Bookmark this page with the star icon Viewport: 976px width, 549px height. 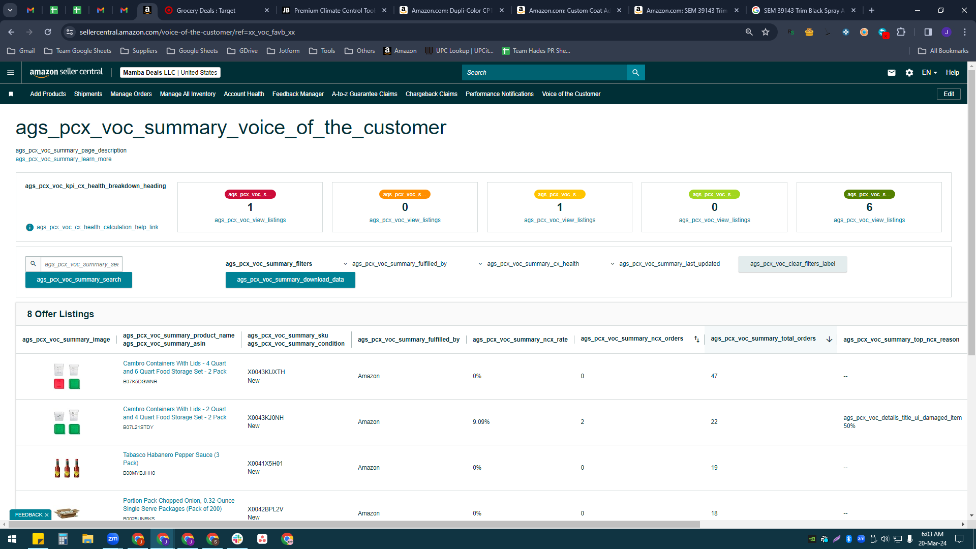(x=766, y=32)
